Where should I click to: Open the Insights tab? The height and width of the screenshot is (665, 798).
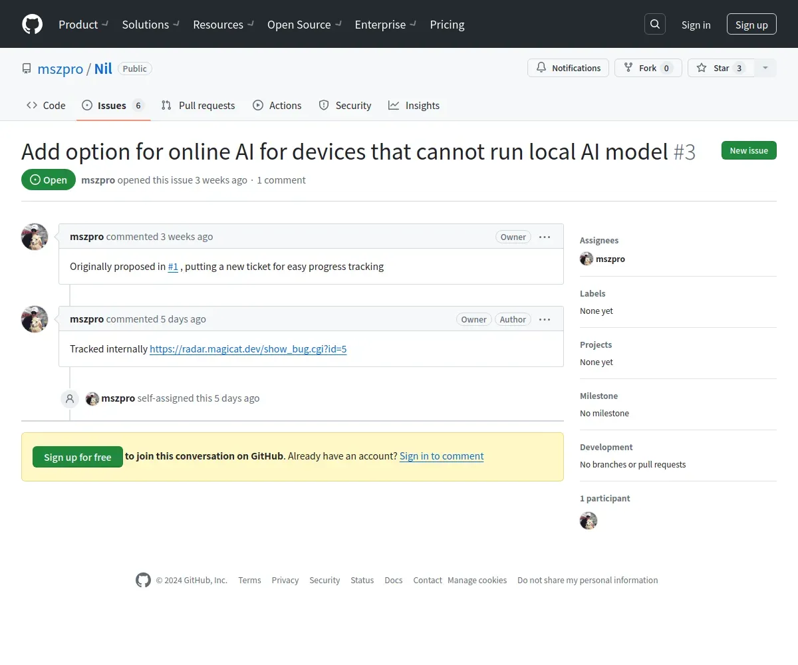pos(414,105)
